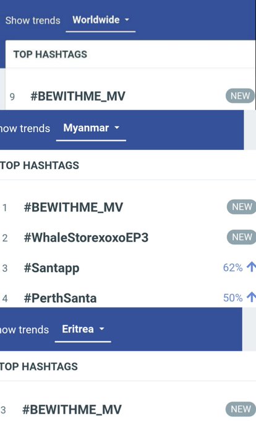Open #BEWITHME_MV ranked first in Myanmar
Screen dimensions: 256x421
coord(74,207)
